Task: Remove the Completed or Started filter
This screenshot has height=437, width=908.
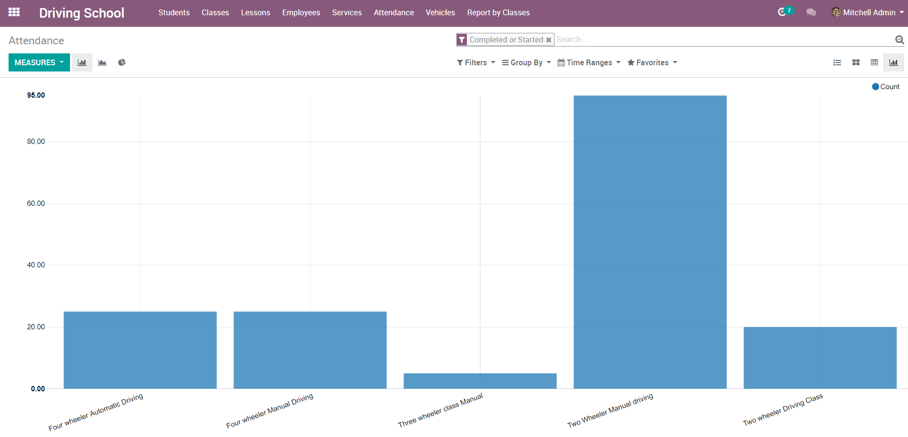Action: 549,40
